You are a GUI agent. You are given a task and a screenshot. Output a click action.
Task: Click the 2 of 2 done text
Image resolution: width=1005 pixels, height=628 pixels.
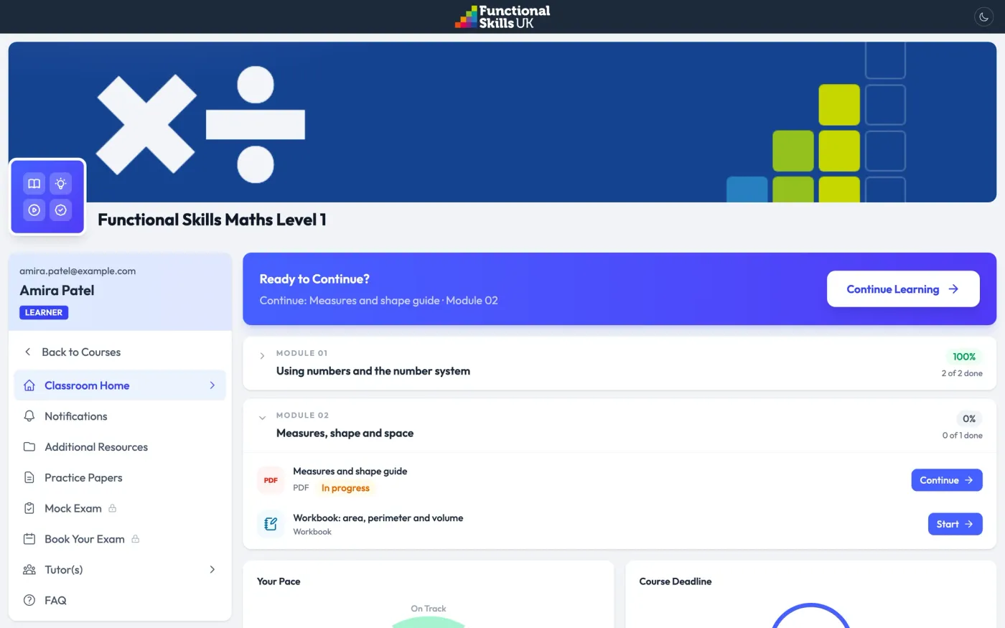(962, 373)
